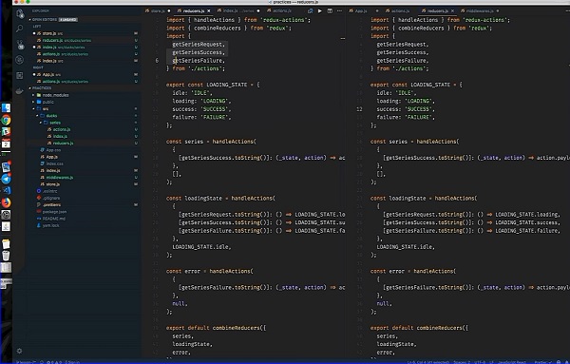Open the Manage gear at sidebar bottom
The height and width of the screenshot is (364, 570).
tap(19, 351)
